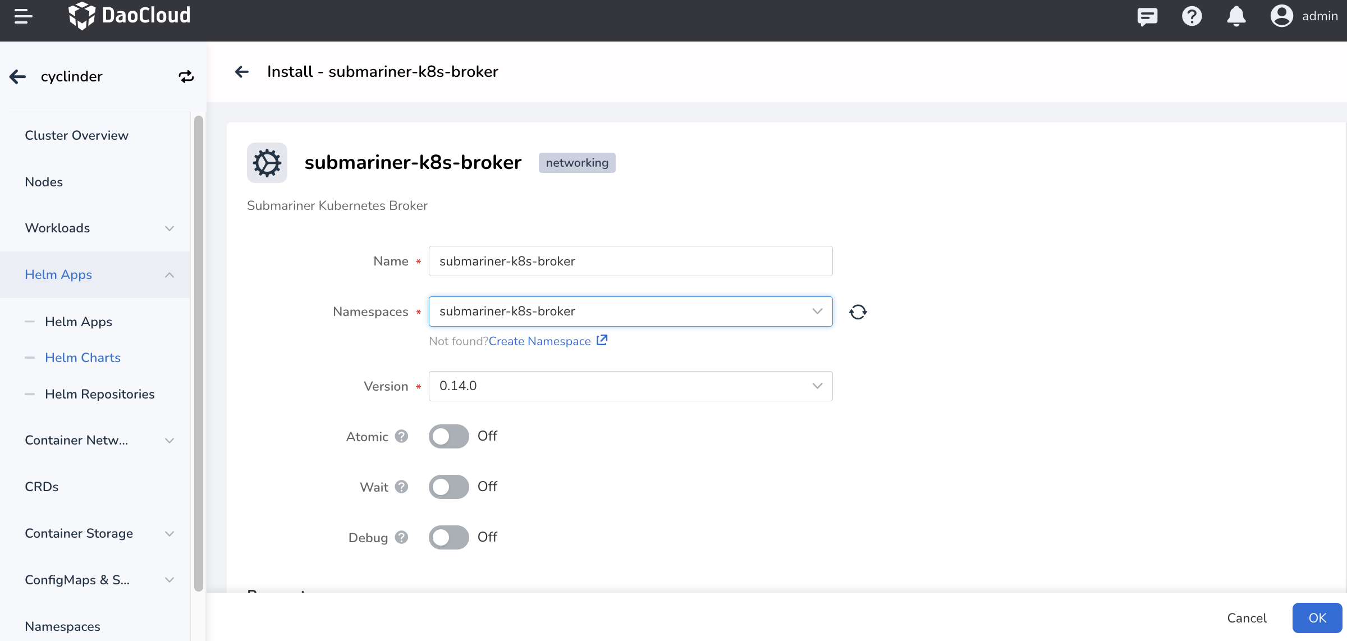Image resolution: width=1347 pixels, height=641 pixels.
Task: Expand the Container Network menu
Action: (95, 440)
